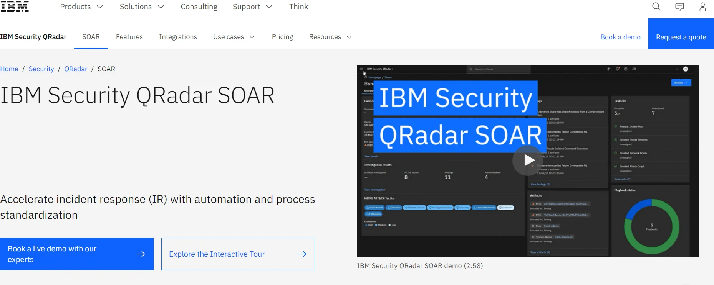Expand the Resources dropdown
Viewport: 714px width, 285px height.
coord(330,37)
